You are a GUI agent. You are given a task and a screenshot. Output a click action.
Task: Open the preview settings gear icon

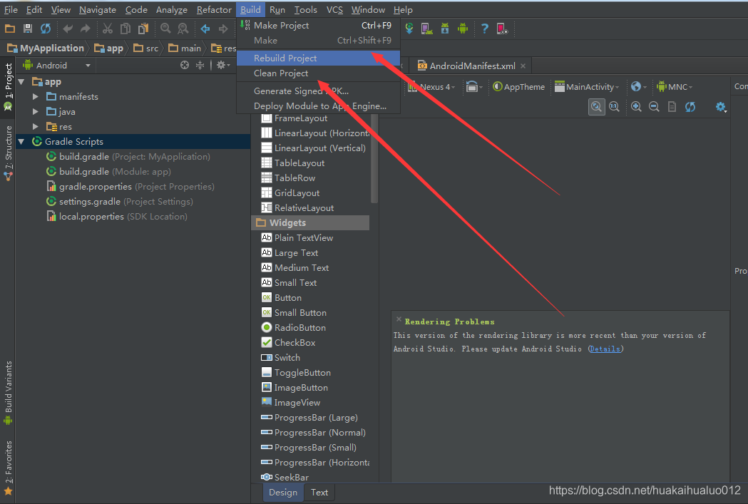[721, 107]
